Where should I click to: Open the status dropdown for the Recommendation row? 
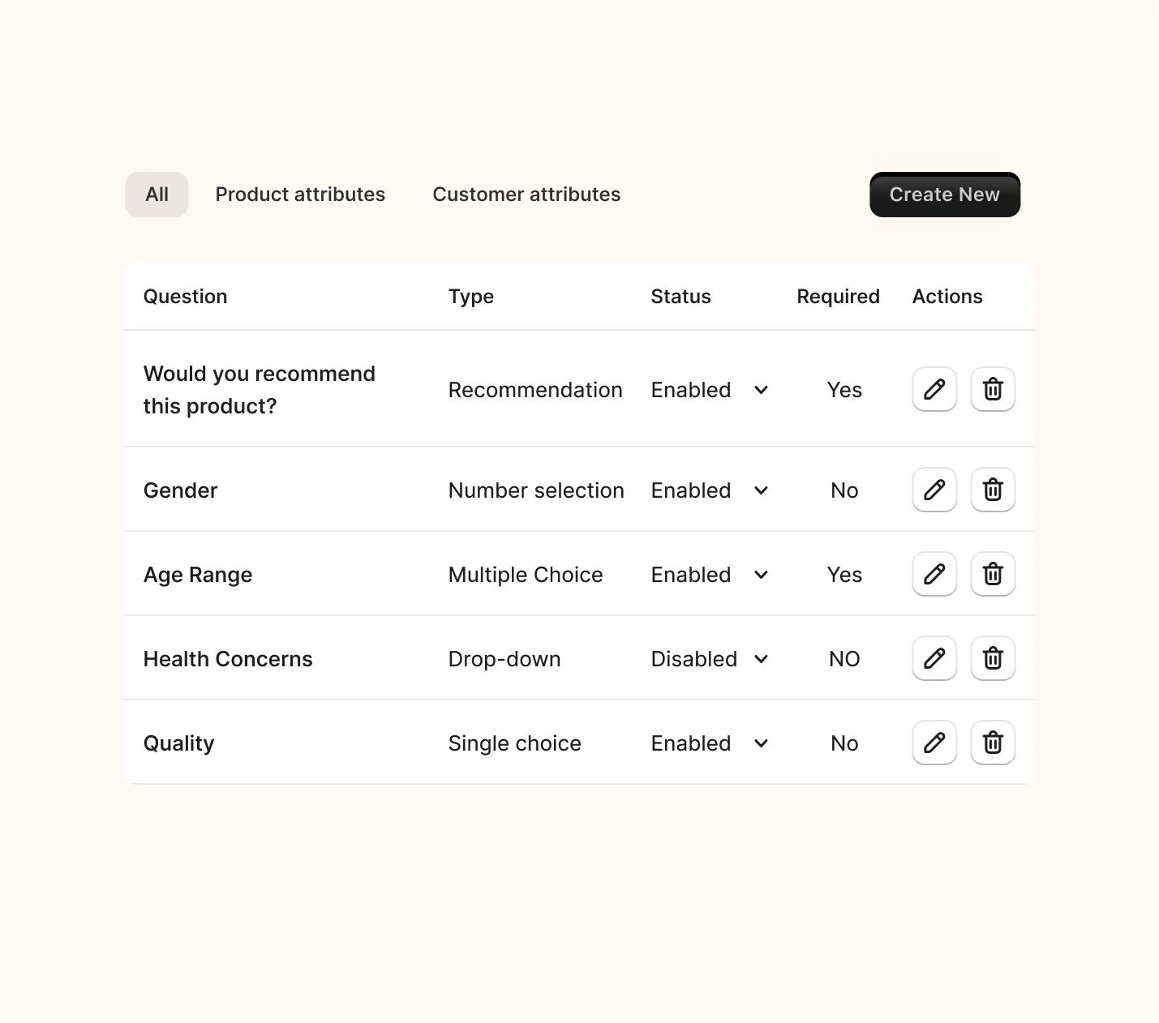(x=710, y=390)
